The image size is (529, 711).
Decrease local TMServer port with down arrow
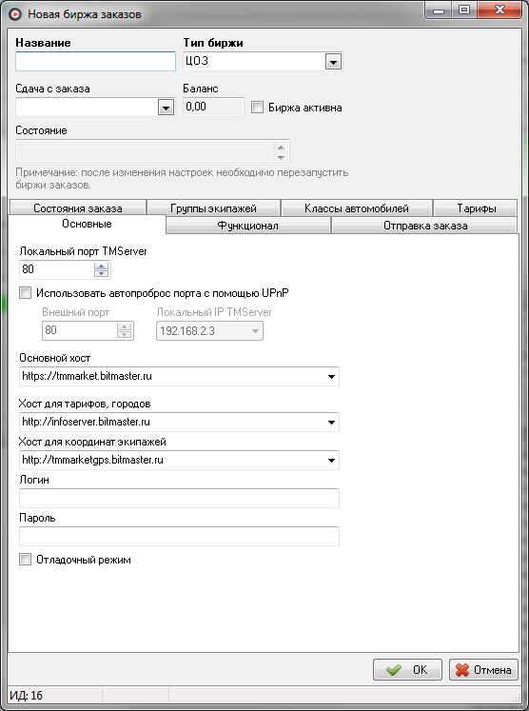tap(101, 273)
